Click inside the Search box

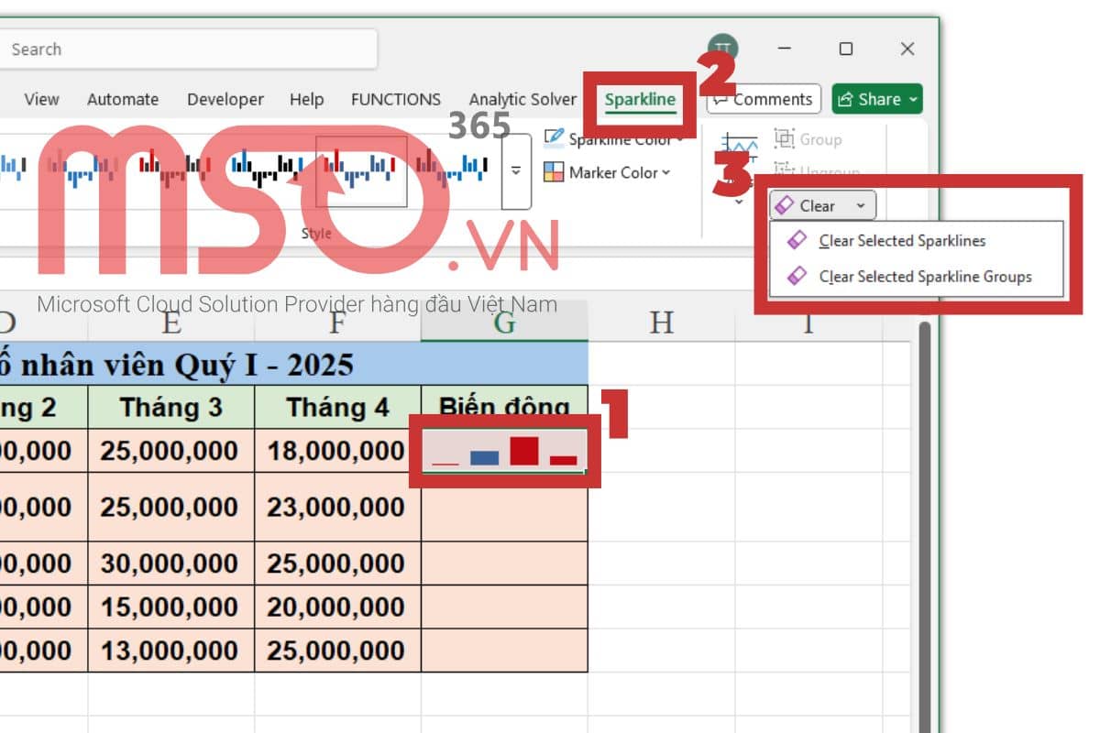(188, 49)
